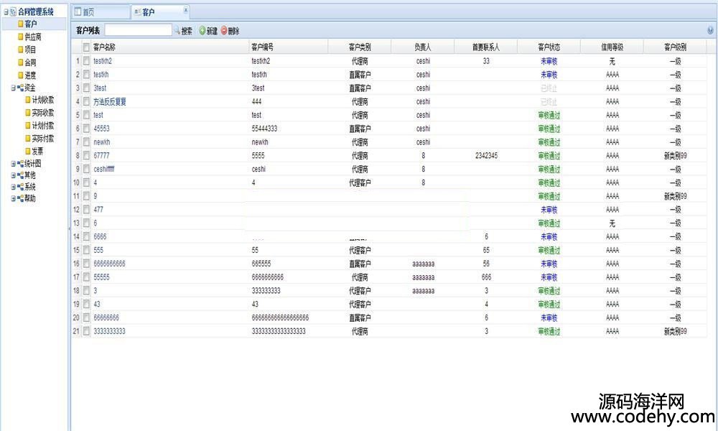Open customer link testkh2
This screenshot has width=718, height=431.
103,61
